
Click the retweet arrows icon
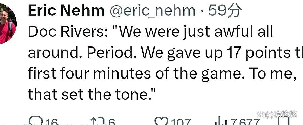click(x=98, y=121)
